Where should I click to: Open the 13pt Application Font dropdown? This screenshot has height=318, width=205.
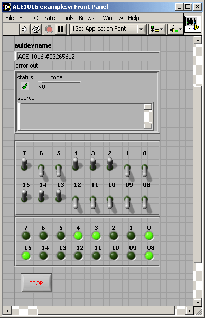[108, 30]
